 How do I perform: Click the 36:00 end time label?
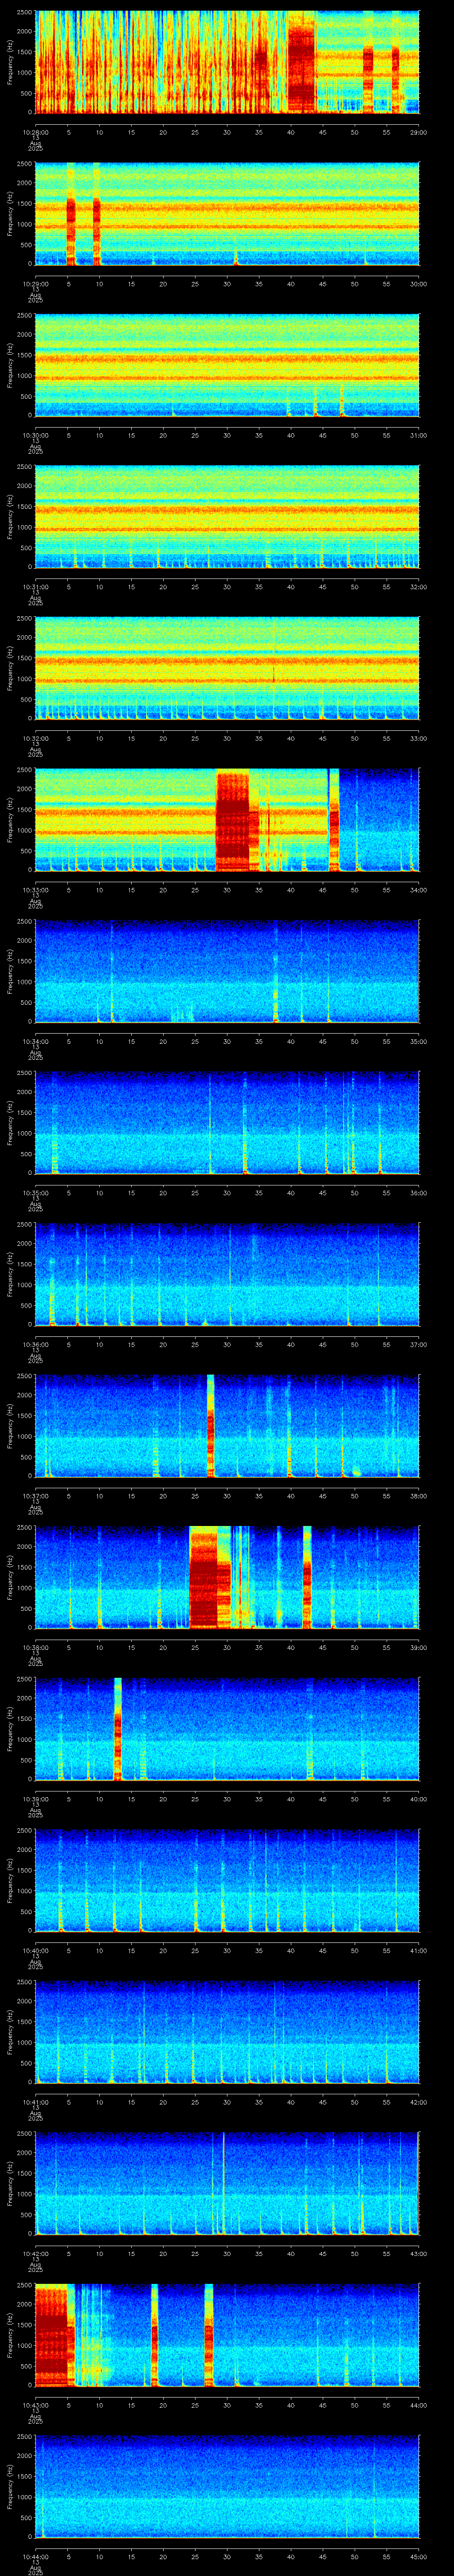(x=418, y=1193)
